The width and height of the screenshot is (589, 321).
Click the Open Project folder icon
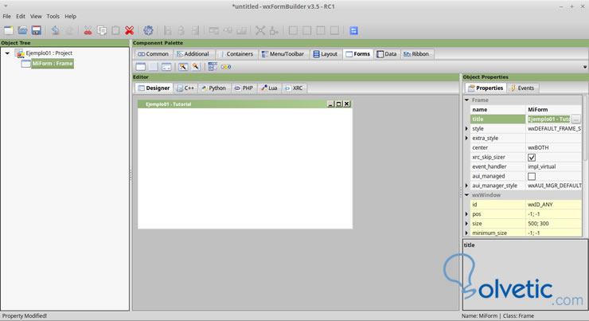tap(22, 30)
